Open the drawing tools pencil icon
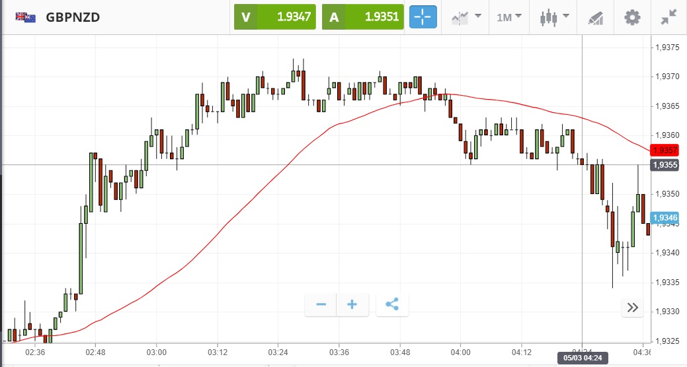687x367 pixels. tap(596, 18)
